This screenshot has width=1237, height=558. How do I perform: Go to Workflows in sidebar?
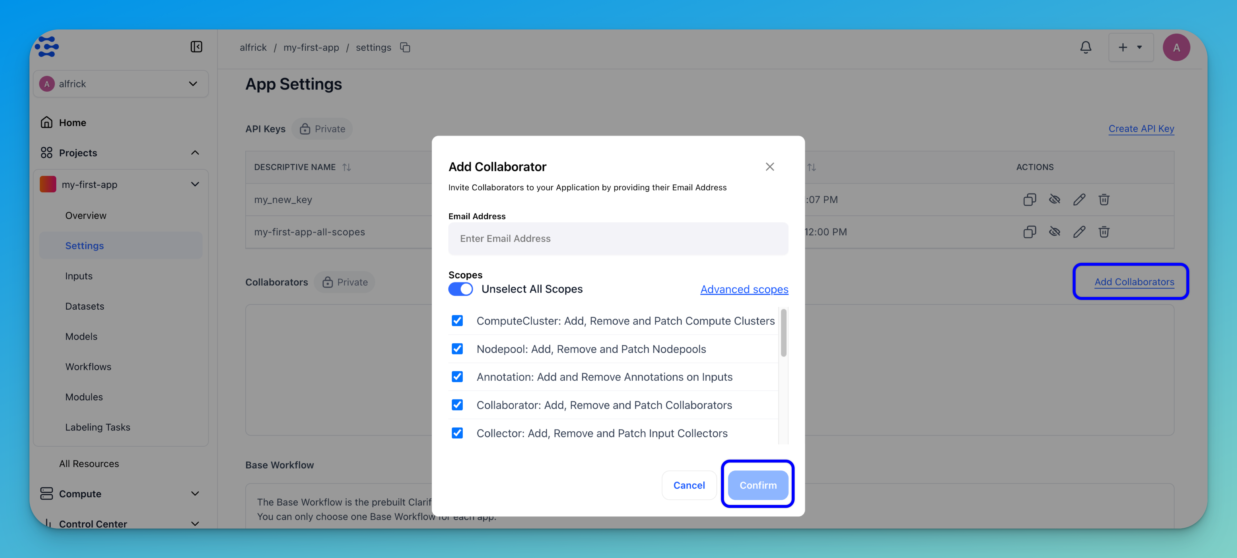click(88, 367)
